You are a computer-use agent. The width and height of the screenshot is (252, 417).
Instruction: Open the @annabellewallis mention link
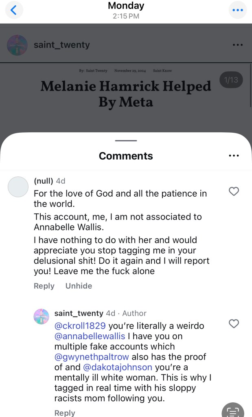point(90,336)
